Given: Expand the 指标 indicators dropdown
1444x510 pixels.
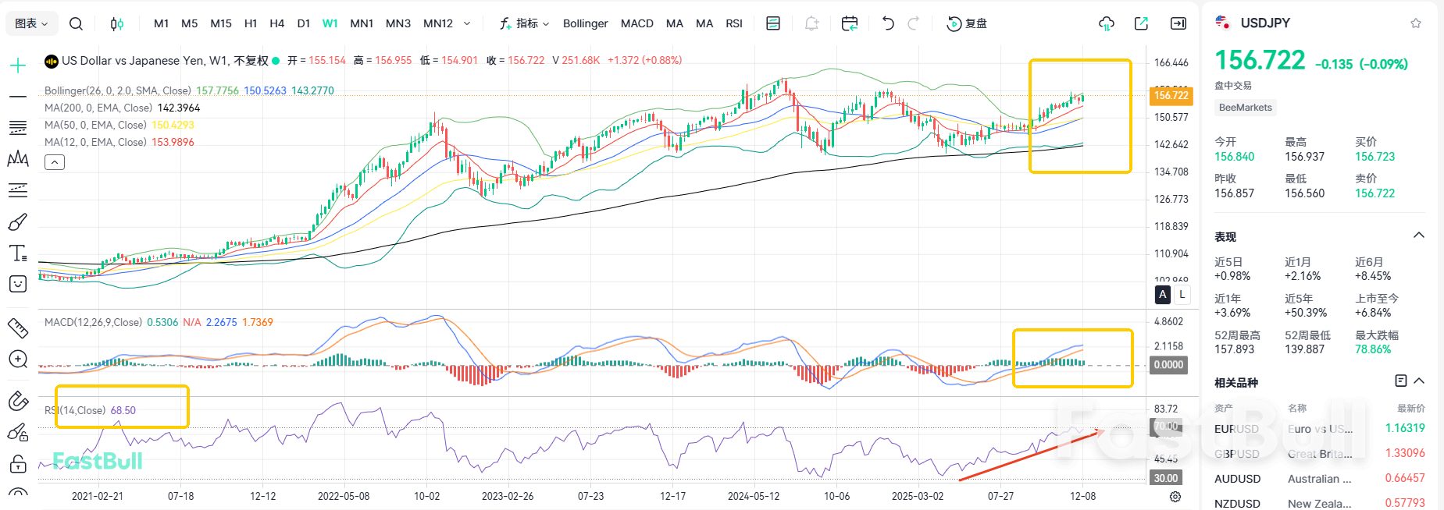Looking at the screenshot, I should coord(525,23).
